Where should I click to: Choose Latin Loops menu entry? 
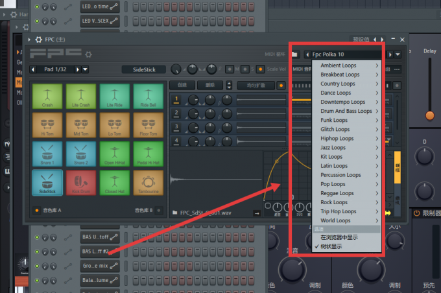tap(346, 166)
